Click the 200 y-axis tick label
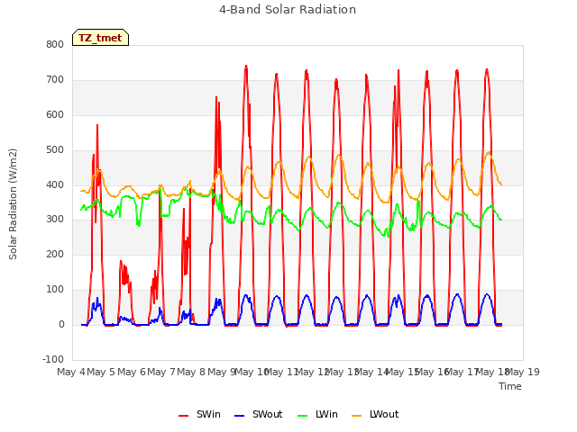Image resolution: width=577 pixels, height=432 pixels. coord(55,254)
